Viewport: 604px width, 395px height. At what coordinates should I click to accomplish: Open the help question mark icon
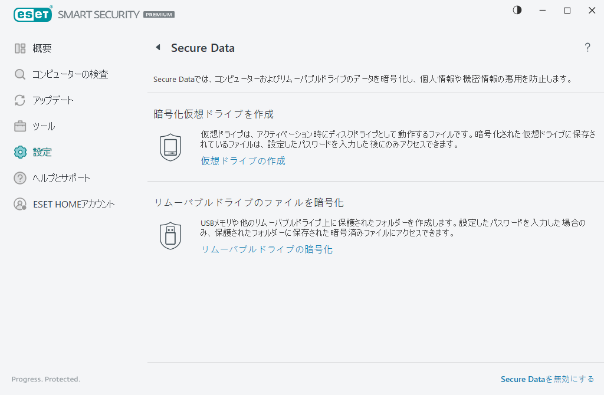[587, 48]
